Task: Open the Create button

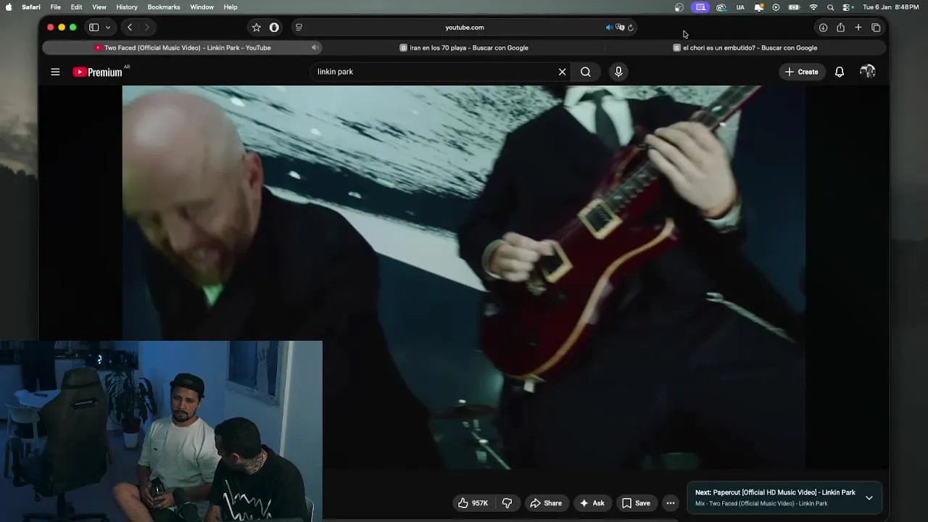Action: pyautogui.click(x=801, y=72)
